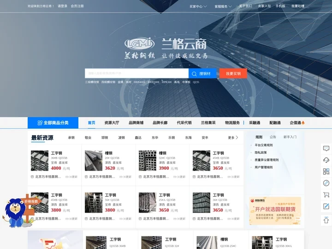The image size is (332, 249).
Task: Open 品牌长廊 nav item
Action: (160, 123)
